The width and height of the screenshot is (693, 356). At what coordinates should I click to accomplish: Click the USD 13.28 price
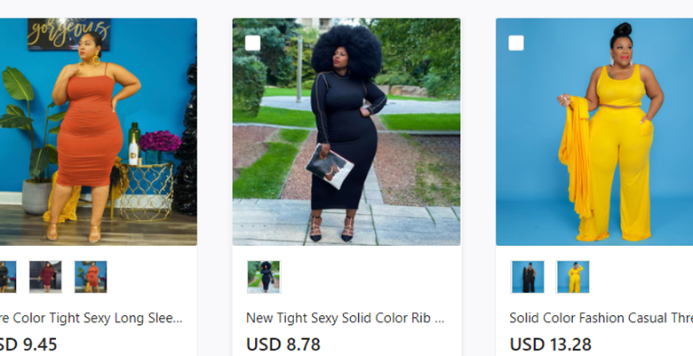coord(550,344)
